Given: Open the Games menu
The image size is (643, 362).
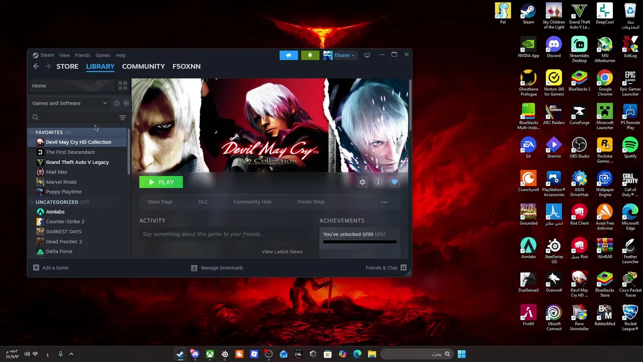Looking at the screenshot, I should click(103, 55).
